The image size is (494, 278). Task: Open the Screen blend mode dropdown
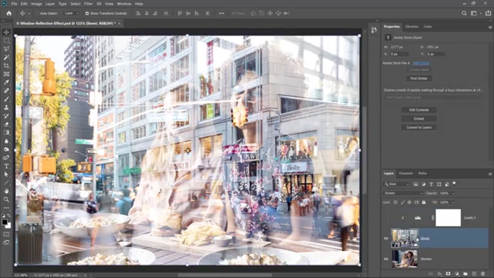pos(403,193)
